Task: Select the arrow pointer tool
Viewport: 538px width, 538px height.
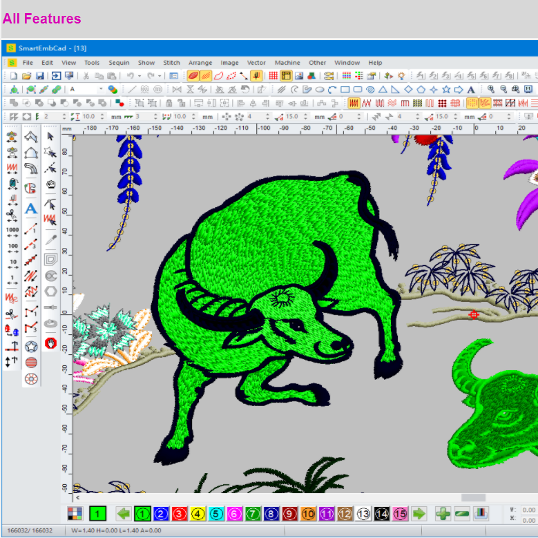Action: (50, 136)
